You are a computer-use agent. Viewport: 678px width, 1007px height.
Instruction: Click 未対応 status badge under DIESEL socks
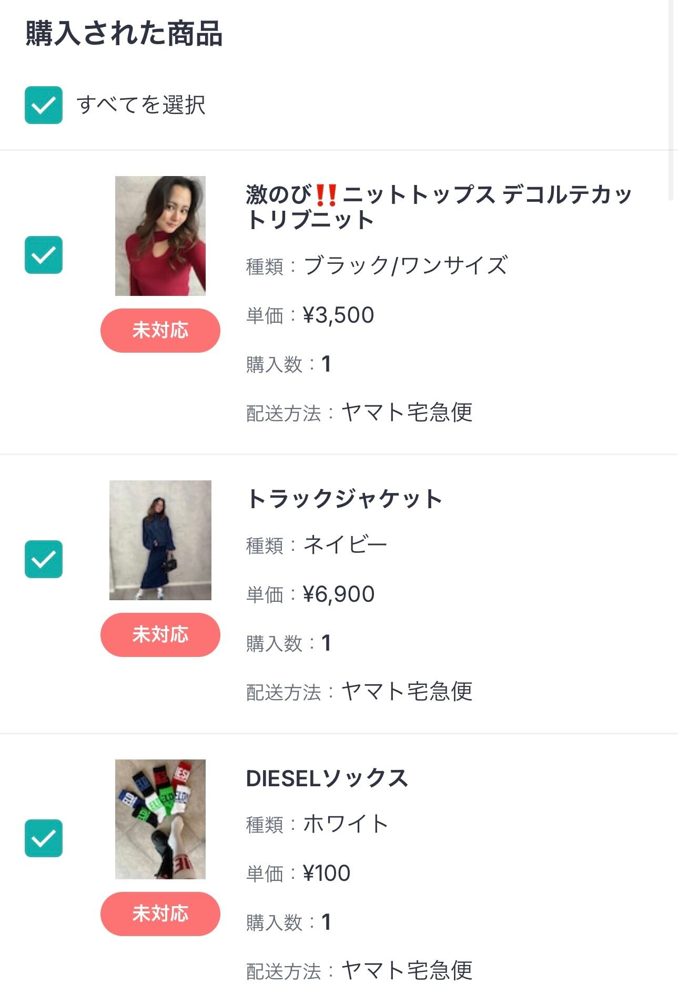click(160, 914)
